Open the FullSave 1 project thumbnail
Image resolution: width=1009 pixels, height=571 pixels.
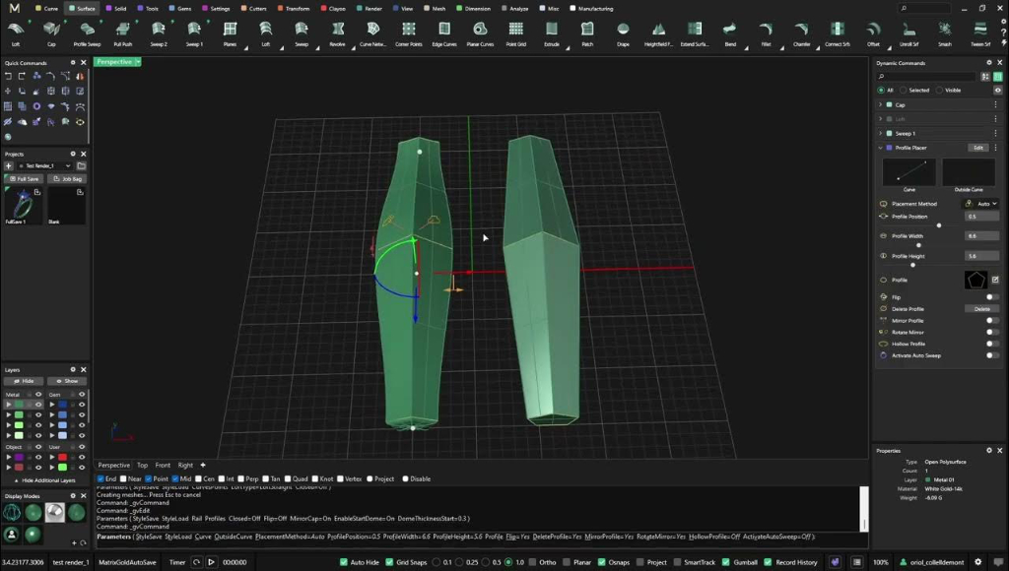[x=24, y=206]
